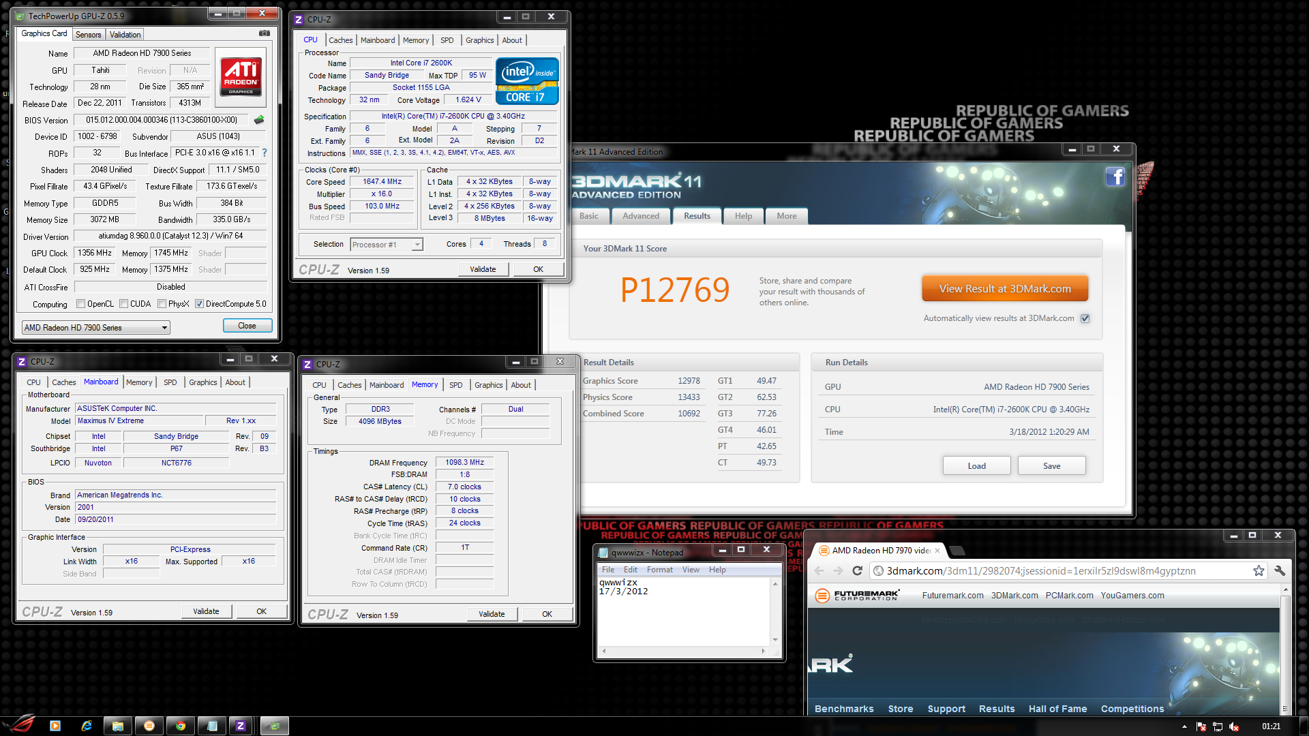Click the PCMark.com link
Screen dimensions: 1309x736
pyautogui.click(x=1069, y=596)
